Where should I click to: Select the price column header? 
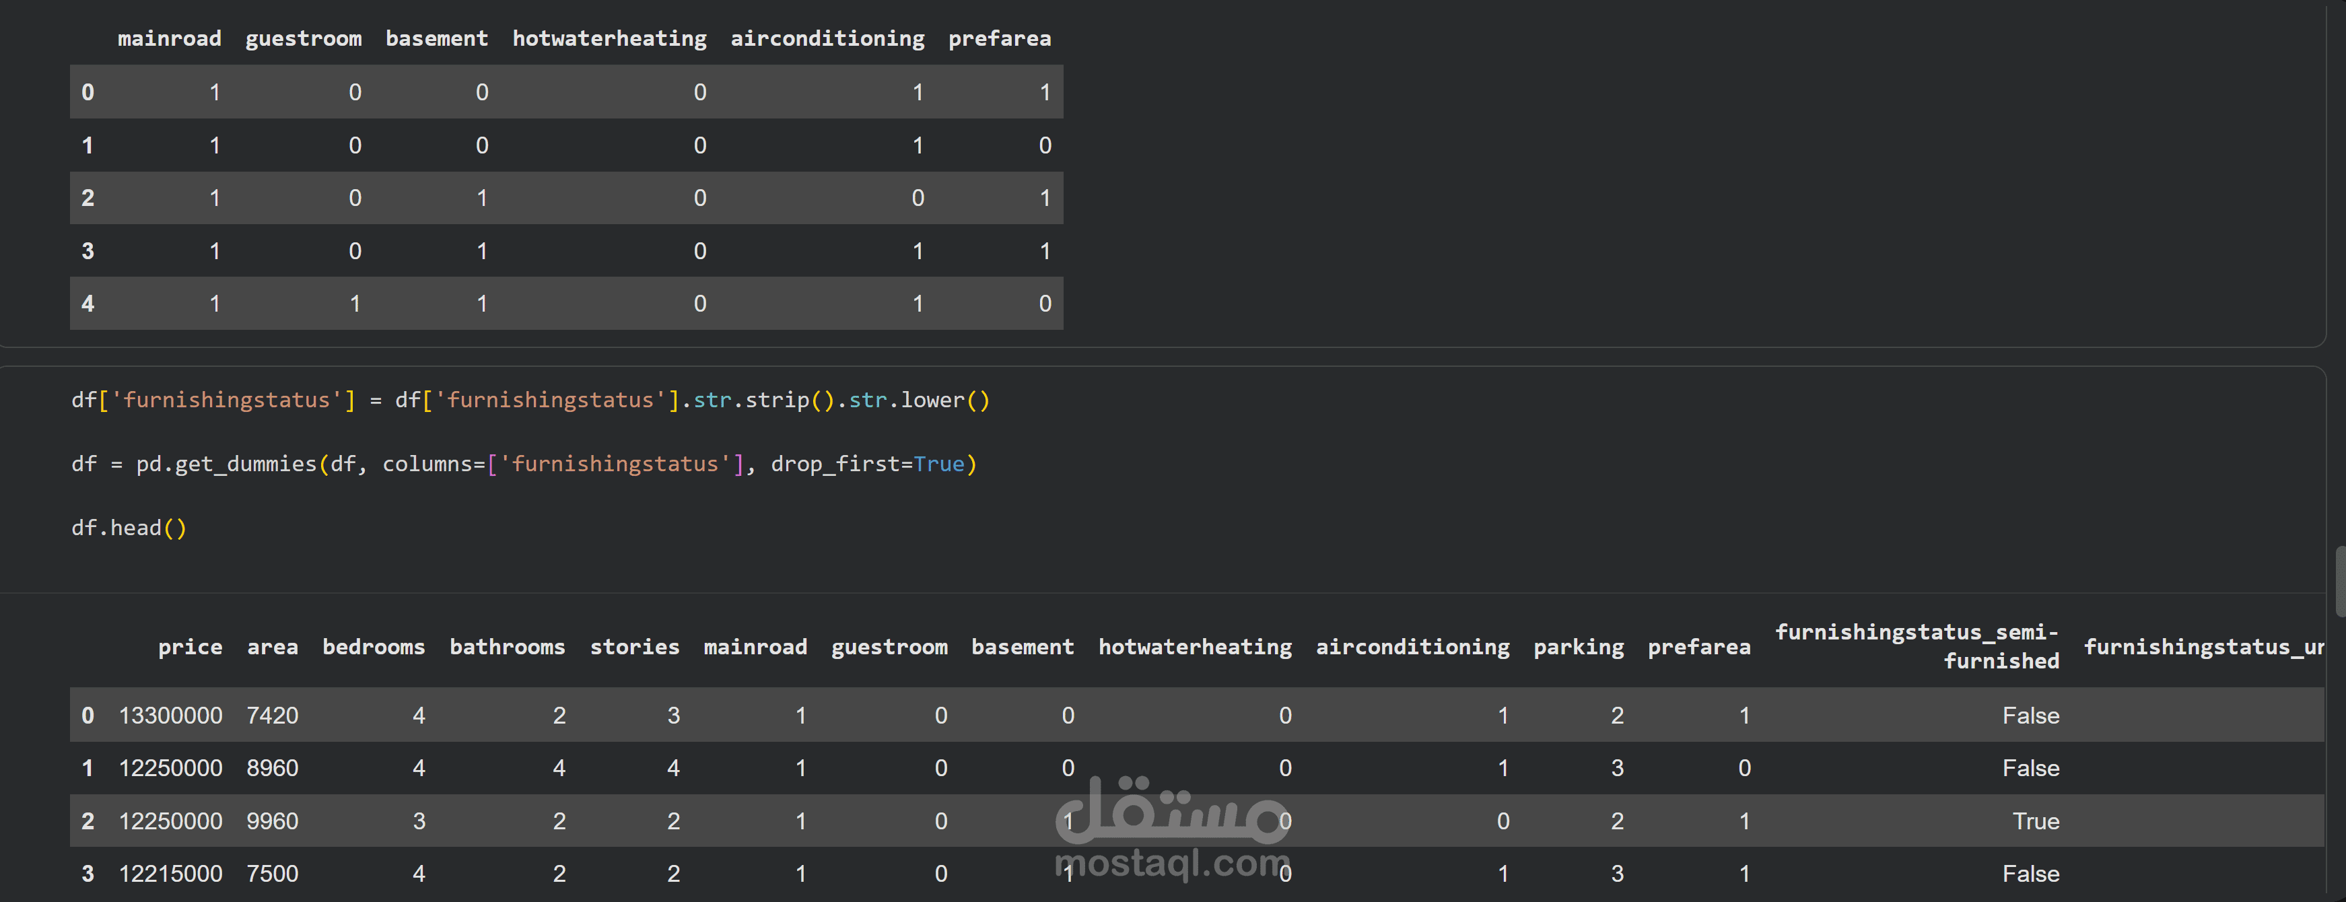tap(189, 647)
